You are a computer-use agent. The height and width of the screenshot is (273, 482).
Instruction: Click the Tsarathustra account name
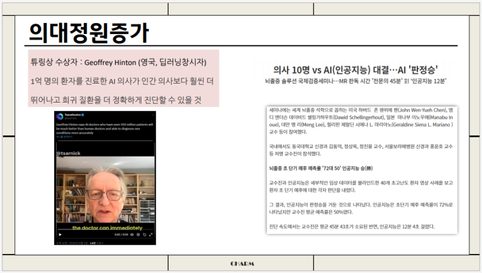coord(73,115)
